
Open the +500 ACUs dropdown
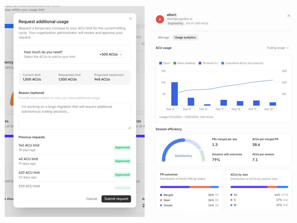pyautogui.click(x=111, y=55)
